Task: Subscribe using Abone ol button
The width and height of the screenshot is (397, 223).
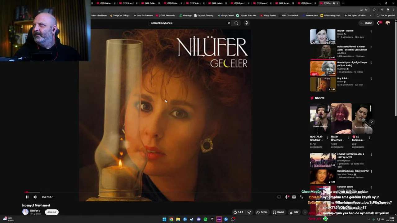Action: click(52, 212)
